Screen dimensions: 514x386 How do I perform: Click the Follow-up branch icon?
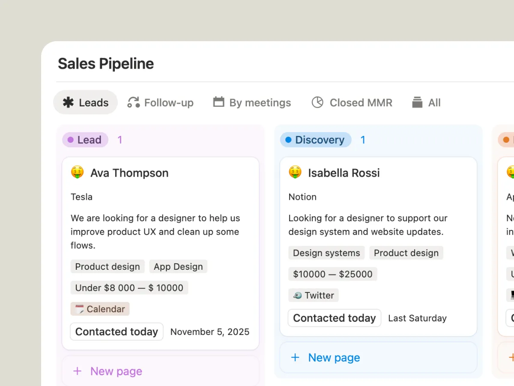[134, 103]
